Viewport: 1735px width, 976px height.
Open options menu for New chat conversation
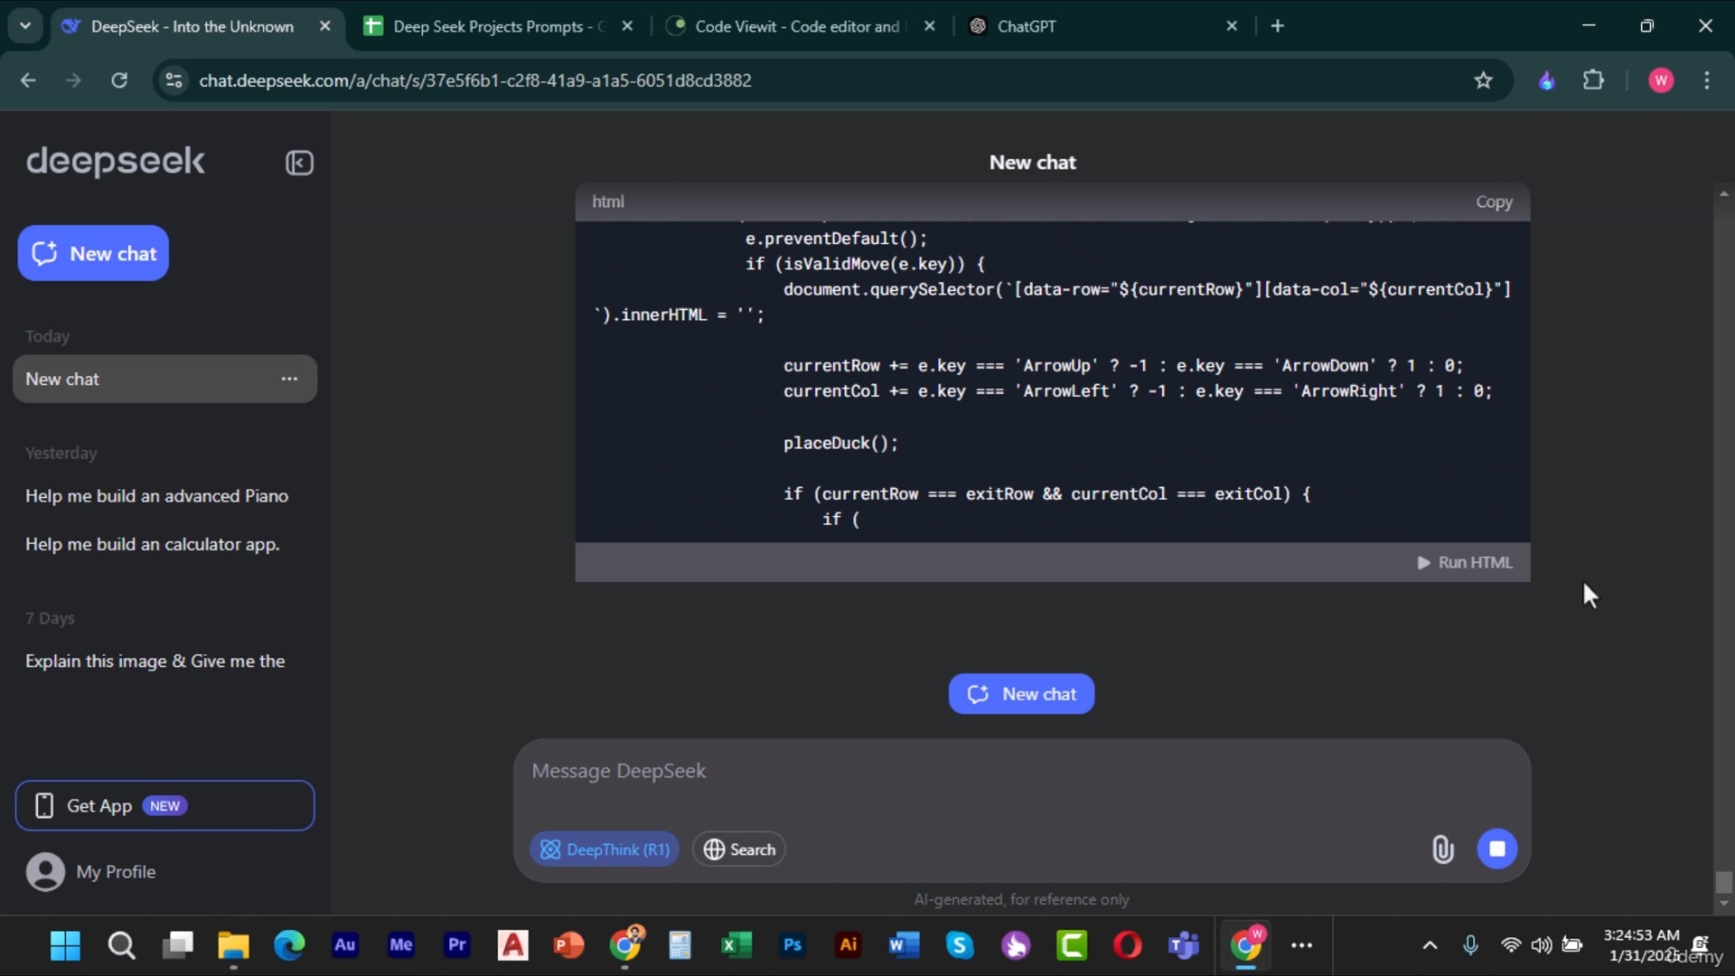[289, 379]
